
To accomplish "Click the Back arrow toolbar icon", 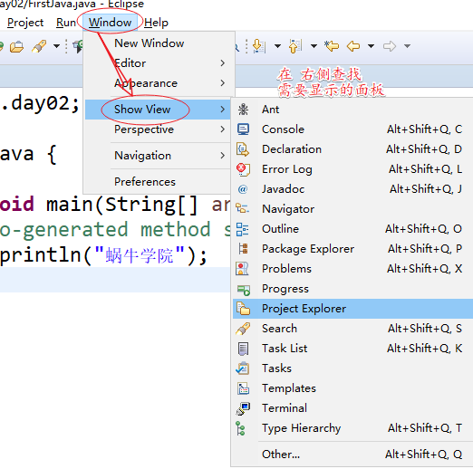I will coord(353,46).
